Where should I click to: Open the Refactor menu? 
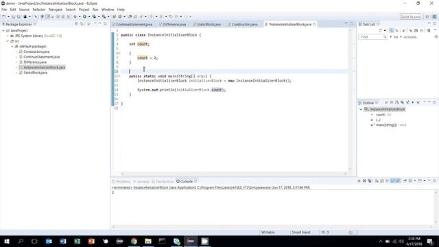point(39,10)
